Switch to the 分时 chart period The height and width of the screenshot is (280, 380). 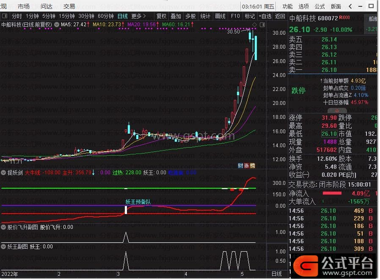point(17,16)
